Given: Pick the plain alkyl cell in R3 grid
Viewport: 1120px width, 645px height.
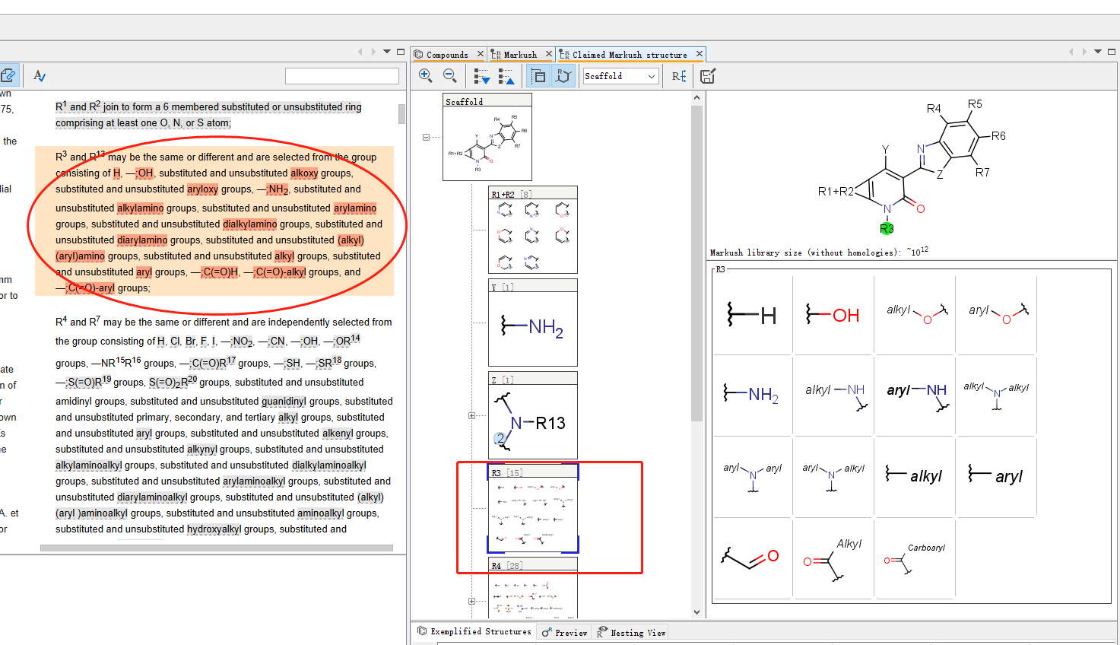Looking at the screenshot, I should (x=915, y=476).
